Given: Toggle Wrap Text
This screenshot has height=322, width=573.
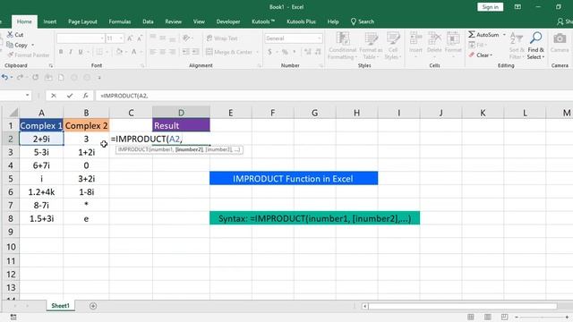Looking at the screenshot, I should (x=222, y=38).
